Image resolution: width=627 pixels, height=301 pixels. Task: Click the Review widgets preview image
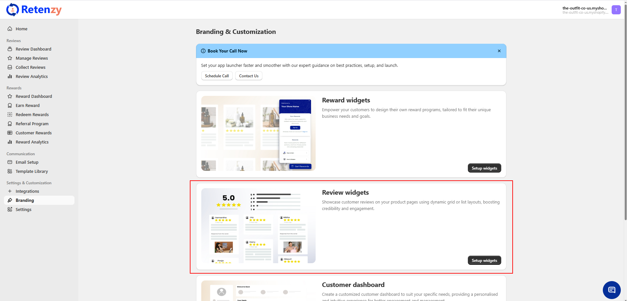(258, 226)
